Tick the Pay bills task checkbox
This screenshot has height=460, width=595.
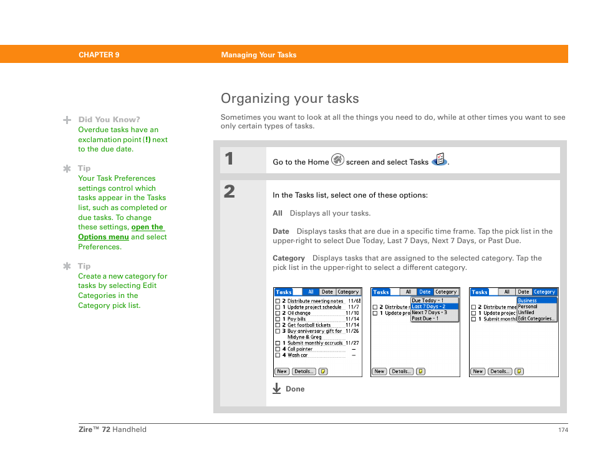click(278, 319)
